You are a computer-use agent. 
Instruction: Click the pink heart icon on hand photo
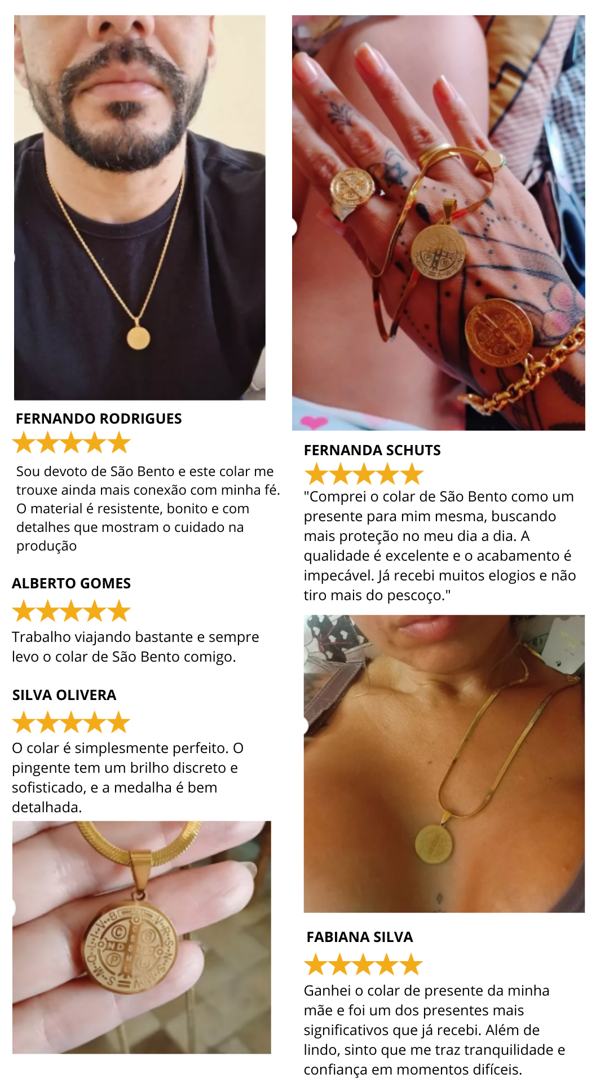point(314,421)
